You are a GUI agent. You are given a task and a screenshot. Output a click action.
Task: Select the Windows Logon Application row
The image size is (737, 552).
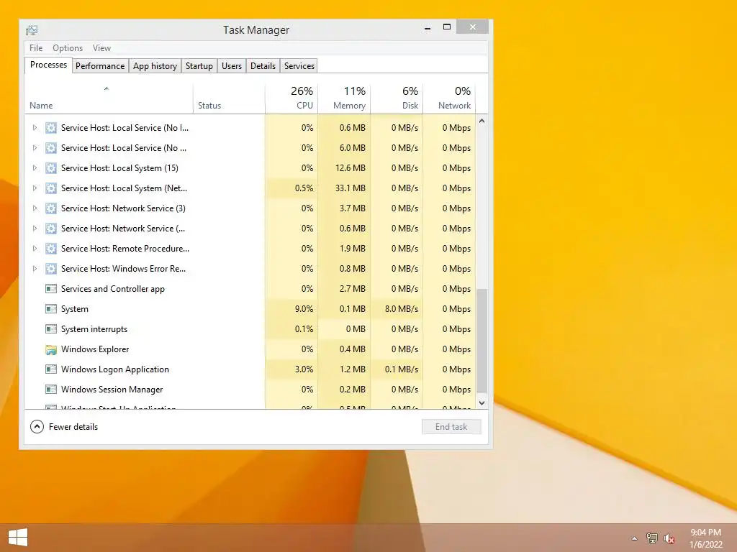250,369
